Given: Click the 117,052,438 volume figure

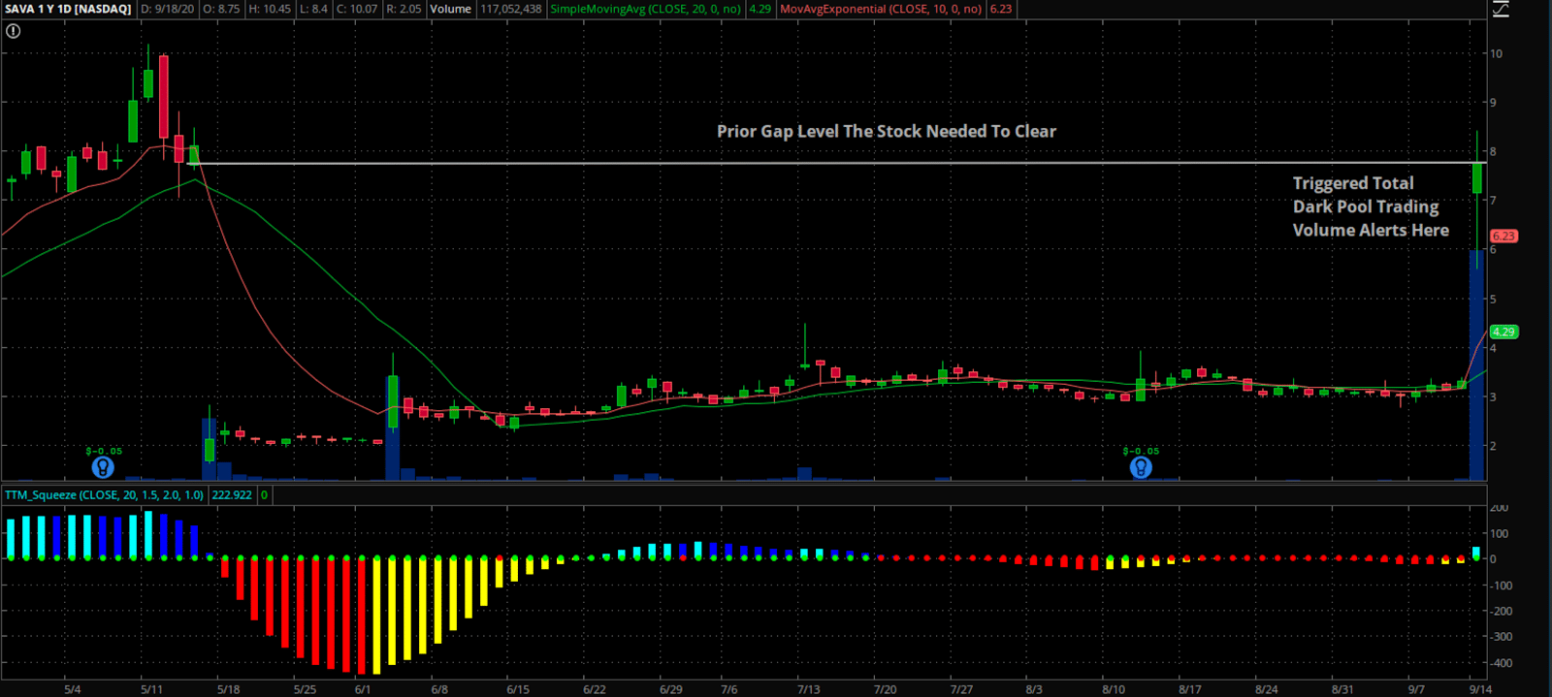Looking at the screenshot, I should click(x=511, y=9).
